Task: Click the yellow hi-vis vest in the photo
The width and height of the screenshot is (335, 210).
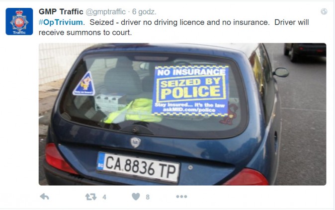Action: pyautogui.click(x=133, y=111)
